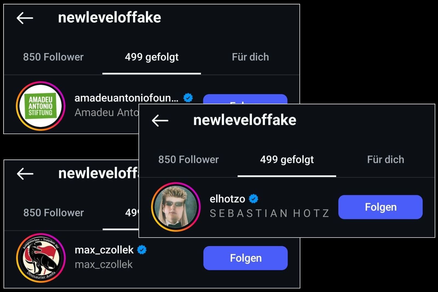This screenshot has width=438, height=292.
Task: Select the 499 gefolgt tab
Action: (287, 160)
